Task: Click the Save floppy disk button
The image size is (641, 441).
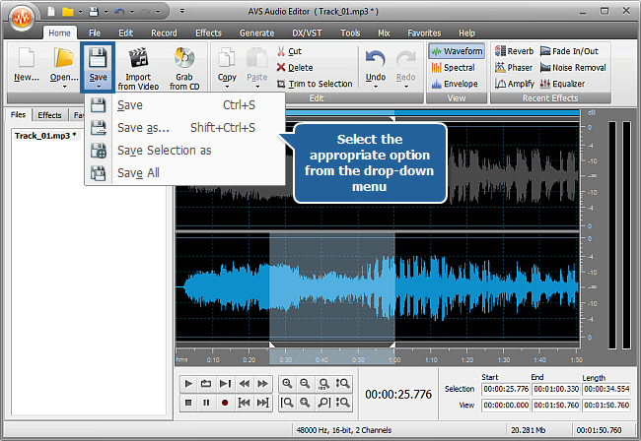Action: tap(98, 58)
